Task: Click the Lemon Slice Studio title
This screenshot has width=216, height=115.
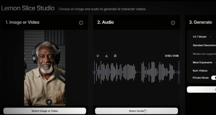Action: pyautogui.click(x=28, y=8)
